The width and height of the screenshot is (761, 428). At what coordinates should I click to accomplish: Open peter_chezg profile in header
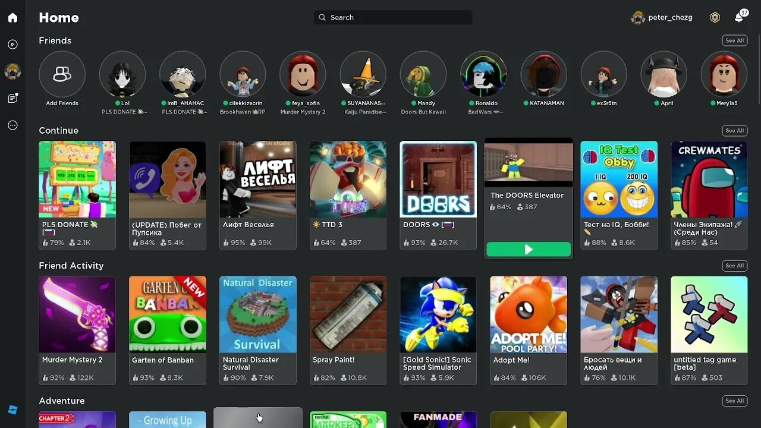pyautogui.click(x=662, y=17)
